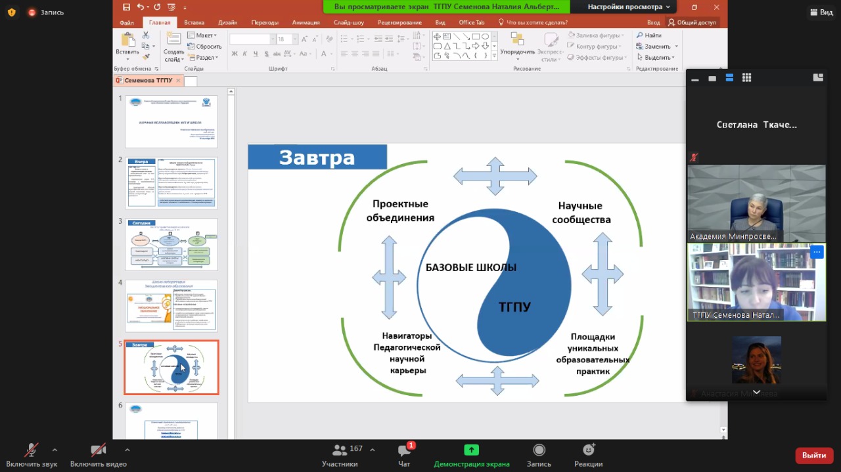841x472 pixels.
Task: Open 'Заливка фигуры' shape fill dropdown
Action: [x=596, y=35]
